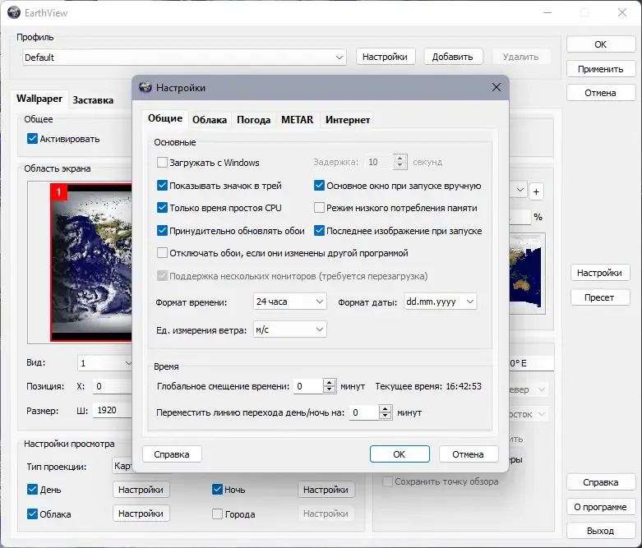Viewport: 642px width, 548px height.
Task: Switch to the Облака tab
Action: point(210,120)
